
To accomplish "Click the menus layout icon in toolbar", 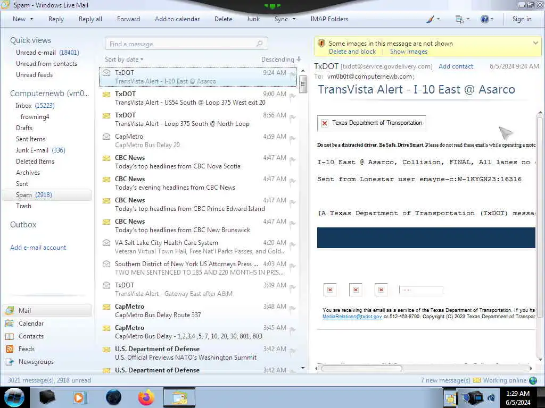I will tap(459, 20).
